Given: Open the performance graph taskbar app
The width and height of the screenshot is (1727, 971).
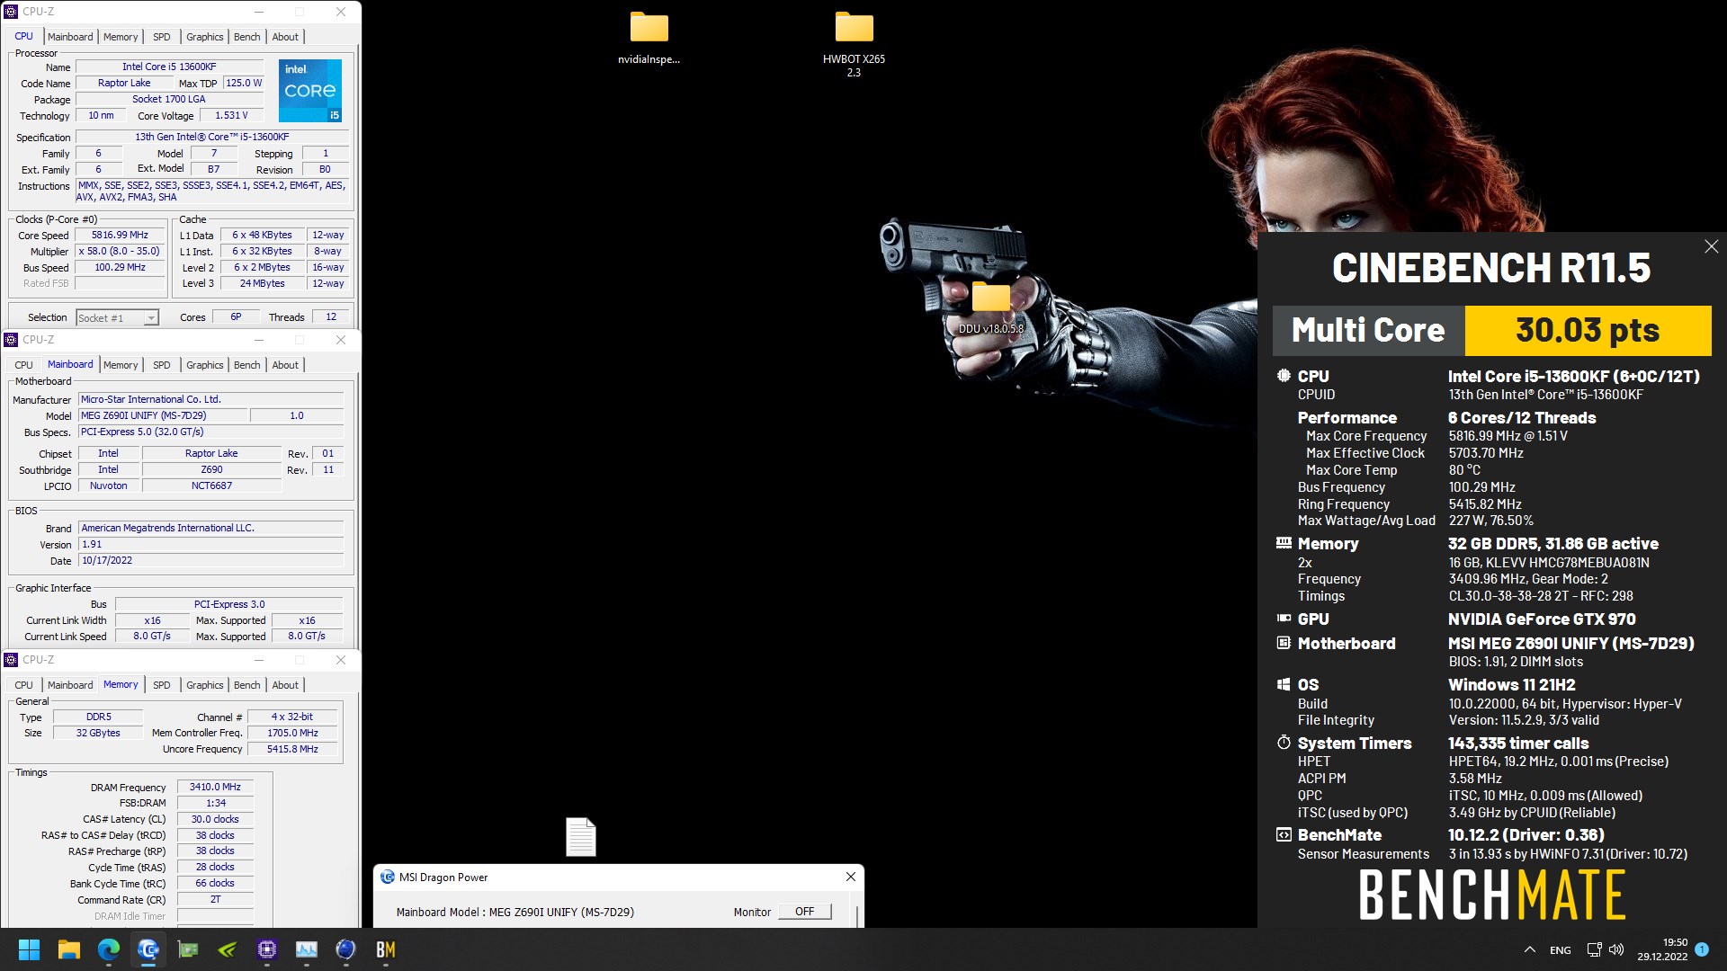Looking at the screenshot, I should pos(307,949).
